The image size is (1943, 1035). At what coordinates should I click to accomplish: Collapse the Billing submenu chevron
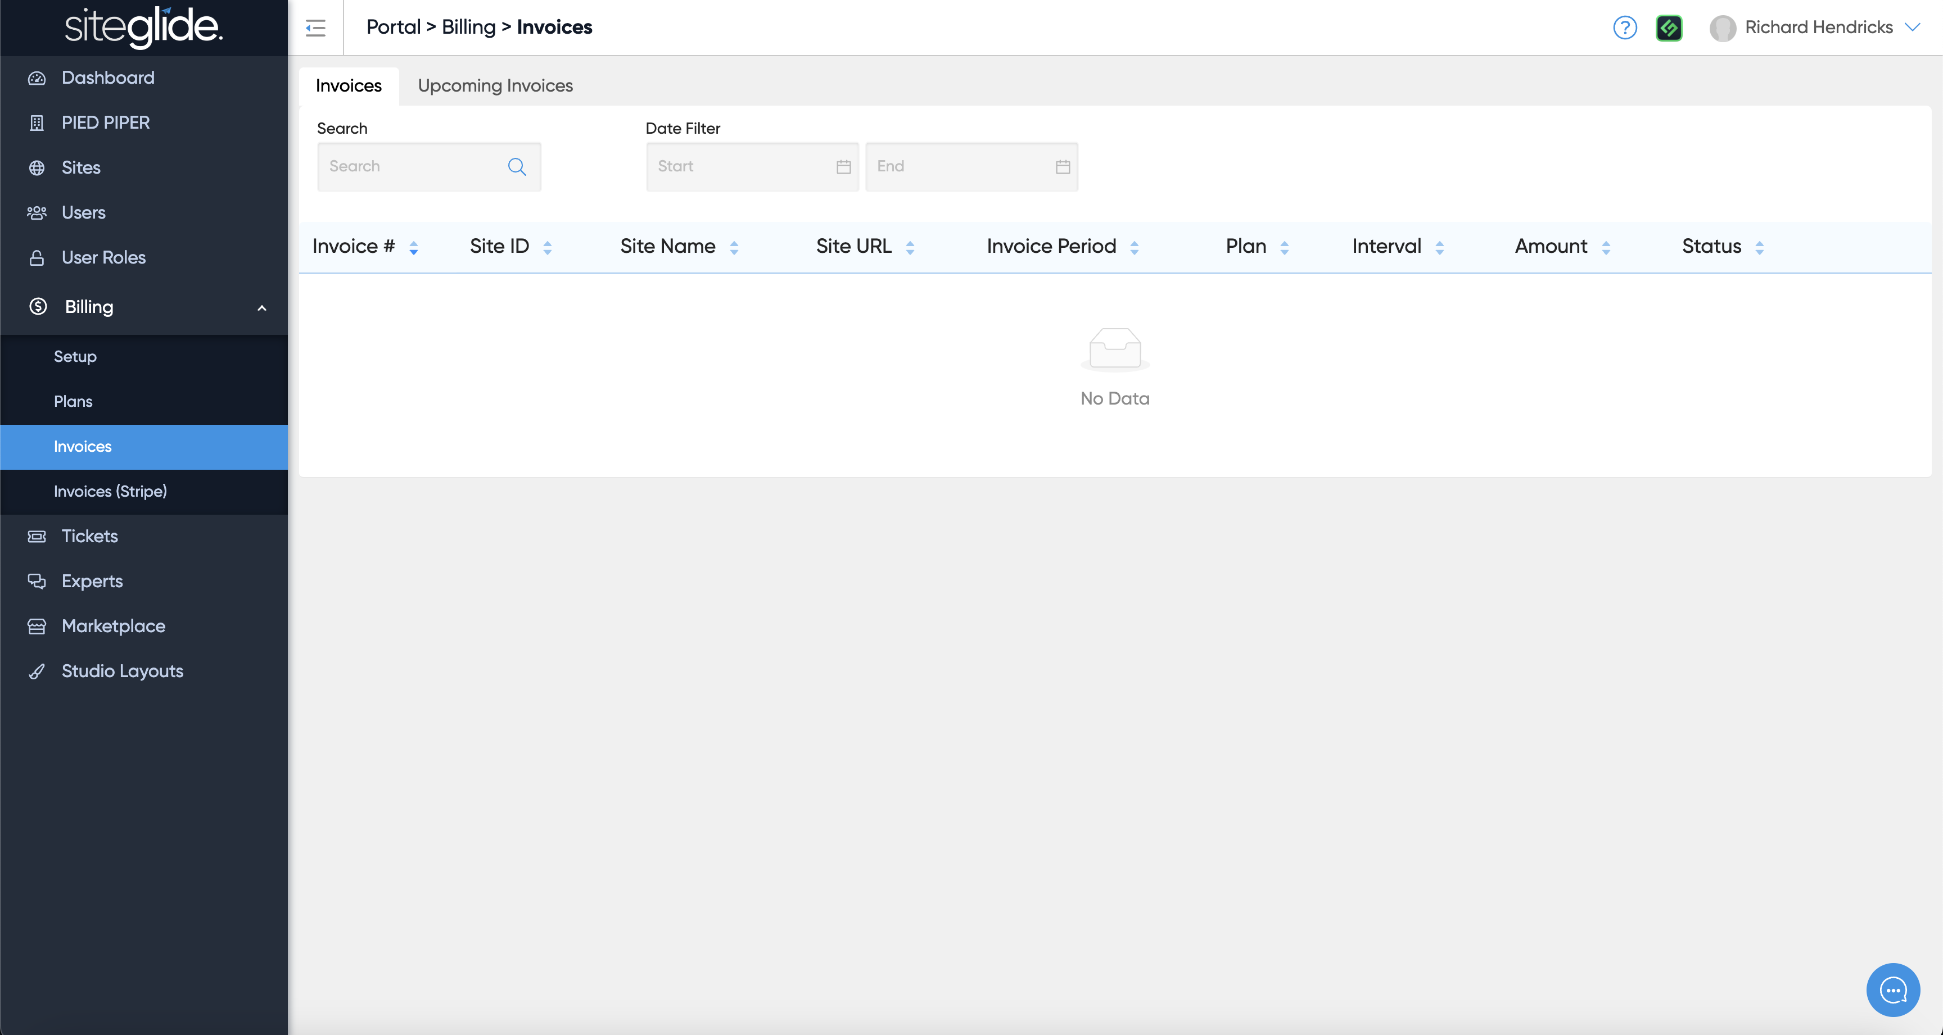point(262,307)
